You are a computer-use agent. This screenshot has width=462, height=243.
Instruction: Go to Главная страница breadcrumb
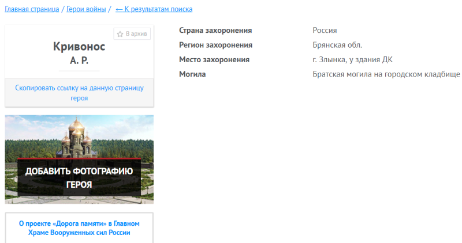[32, 9]
